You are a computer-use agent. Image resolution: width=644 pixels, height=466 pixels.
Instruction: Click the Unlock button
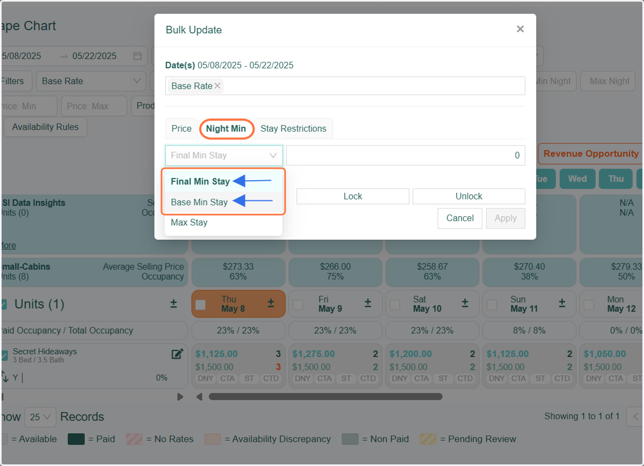[x=469, y=196]
